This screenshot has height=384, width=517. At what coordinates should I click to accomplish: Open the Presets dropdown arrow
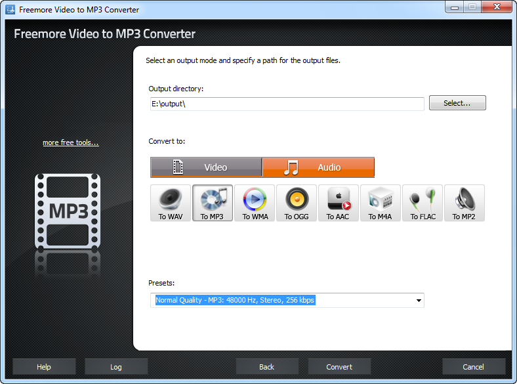(419, 301)
